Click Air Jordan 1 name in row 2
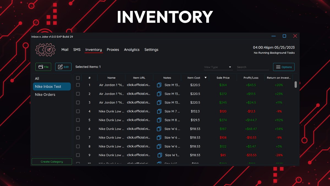Viewport: 330px width, 186px height. 111,94
